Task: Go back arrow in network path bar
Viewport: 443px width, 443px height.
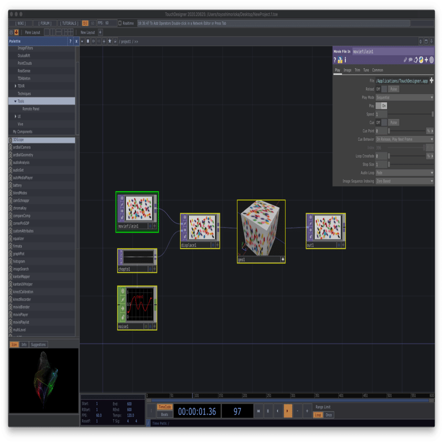Action: [x=93, y=41]
